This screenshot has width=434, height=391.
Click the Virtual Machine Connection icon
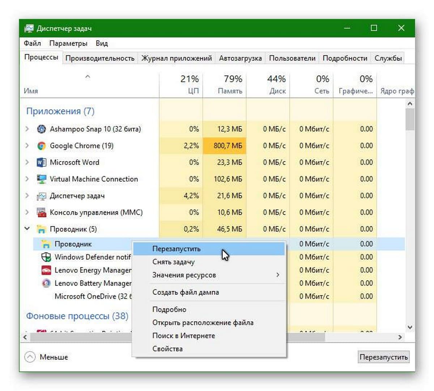(42, 179)
